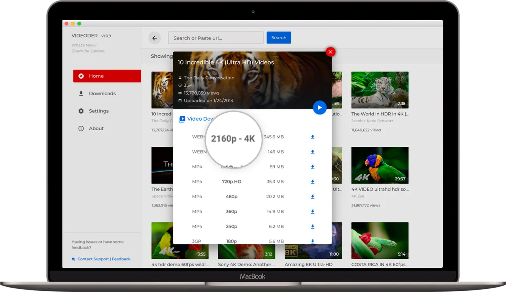Click the Video Download section icon

coord(182,119)
